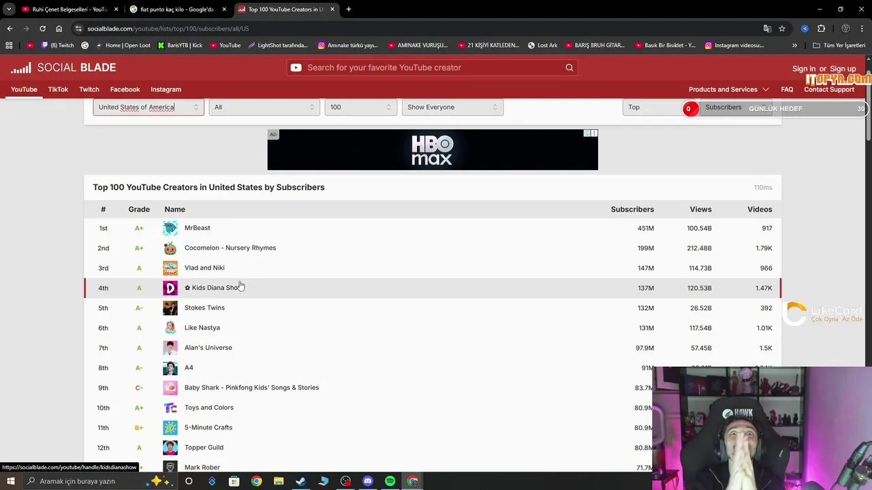
Task: Go back with browser back arrow
Action: 10,29
